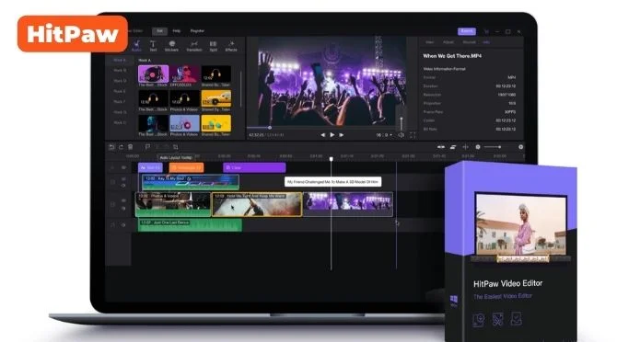The height and width of the screenshot is (342, 617).
Task: Select the long purple effect clip on top track
Action: pyautogui.click(x=254, y=167)
